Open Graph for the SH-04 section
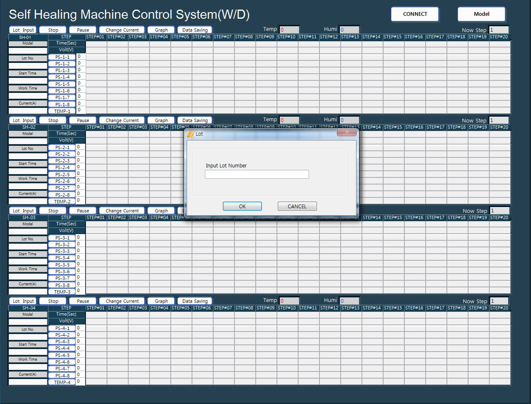 pyautogui.click(x=161, y=301)
